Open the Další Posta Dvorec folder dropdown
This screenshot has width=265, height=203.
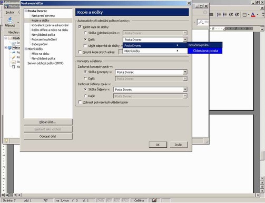[185, 39]
